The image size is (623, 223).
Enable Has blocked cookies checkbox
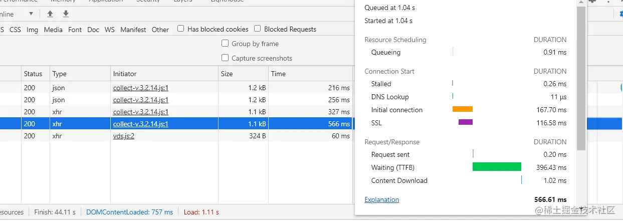(x=181, y=29)
